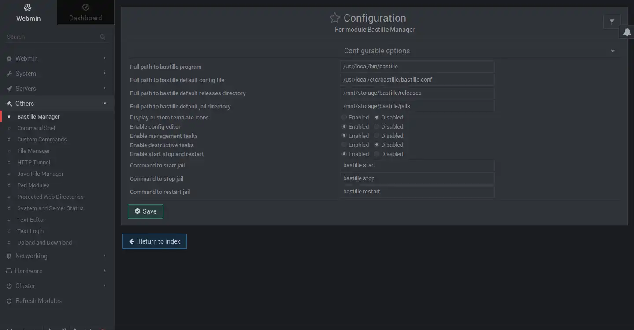Viewport: 634px width, 330px height.
Task: Click the favorite star icon beside Configuration
Action: click(x=335, y=18)
